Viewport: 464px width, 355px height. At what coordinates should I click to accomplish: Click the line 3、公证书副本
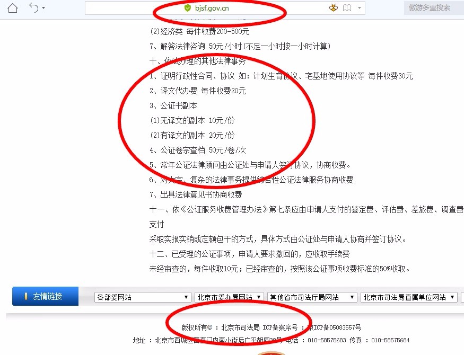[173, 105]
